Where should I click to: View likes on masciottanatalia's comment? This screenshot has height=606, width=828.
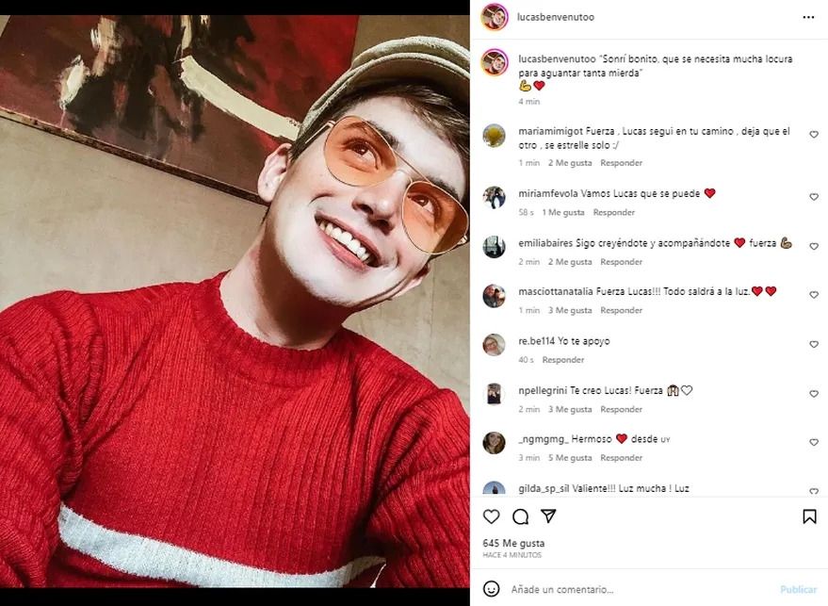(570, 311)
